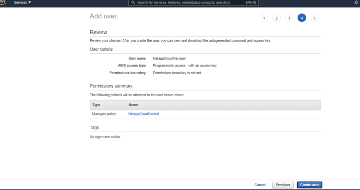The image size is (360, 190).
Task: Click 'No tags were added.' text
Action: (x=105, y=137)
